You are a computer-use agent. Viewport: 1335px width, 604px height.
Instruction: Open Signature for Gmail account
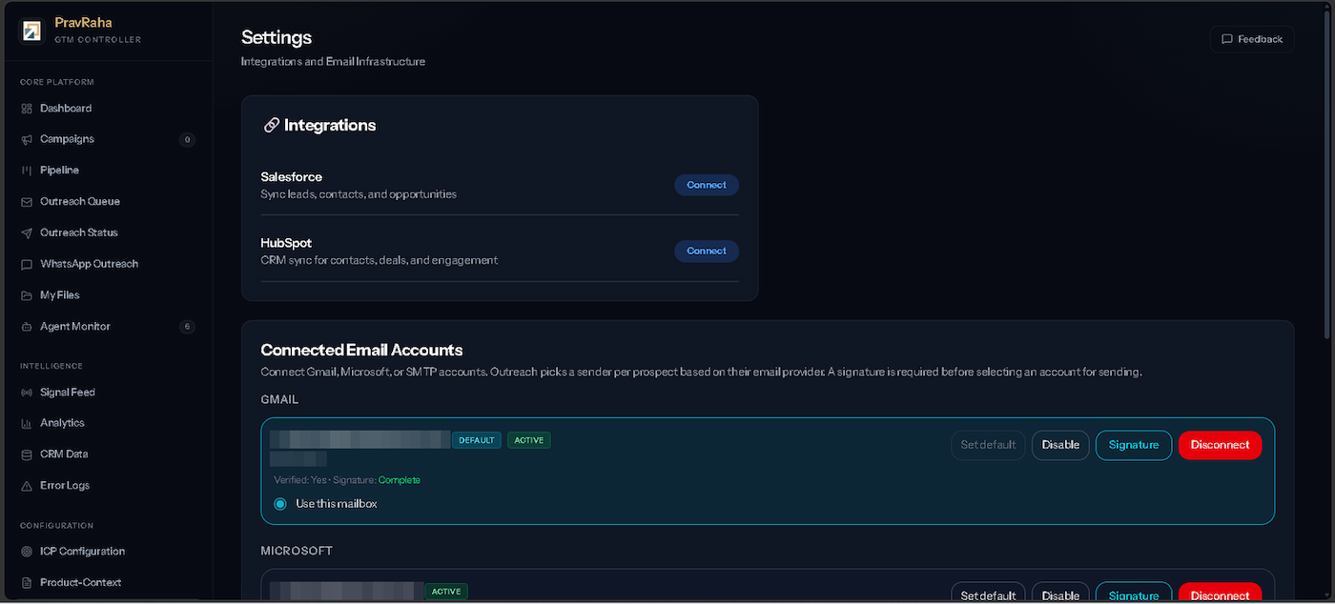1134,445
